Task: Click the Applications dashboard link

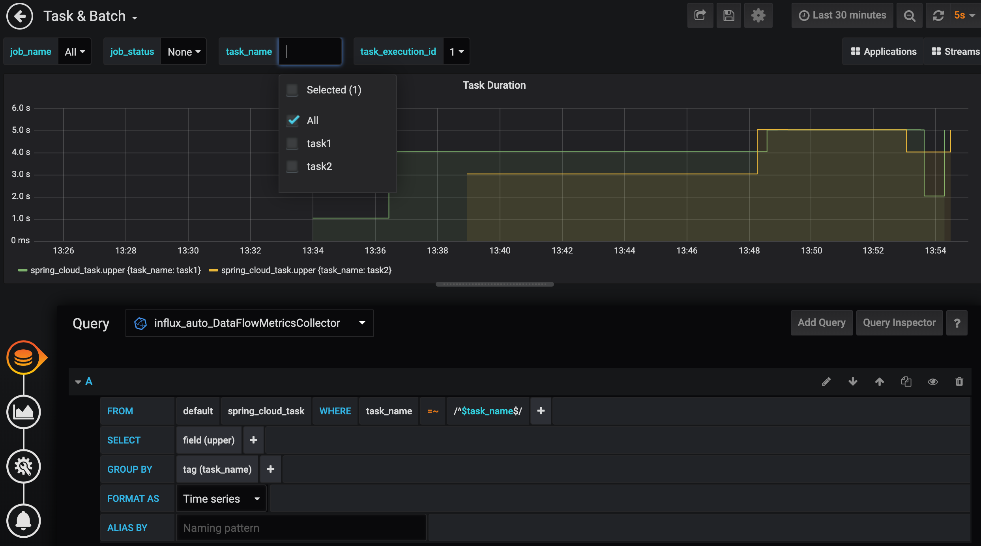Action: point(884,52)
